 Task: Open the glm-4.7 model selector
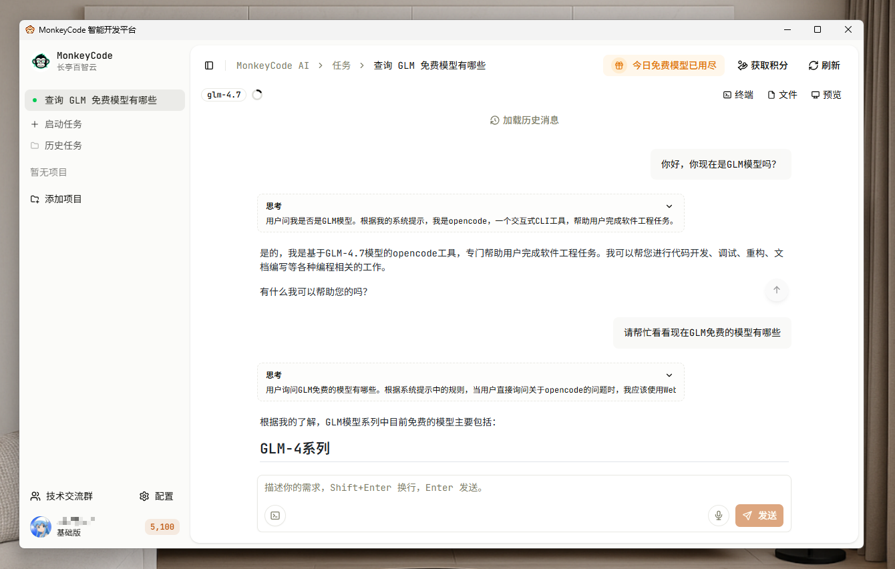[224, 94]
